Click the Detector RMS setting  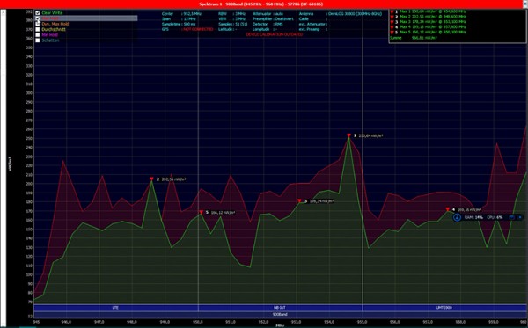(279, 24)
